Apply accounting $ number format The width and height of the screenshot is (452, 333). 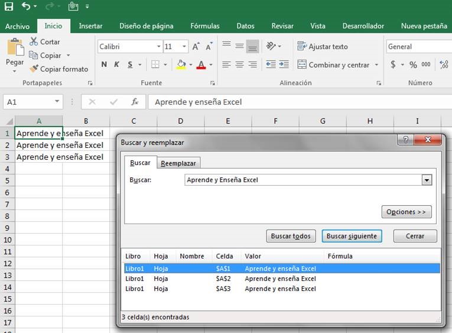tap(393, 64)
